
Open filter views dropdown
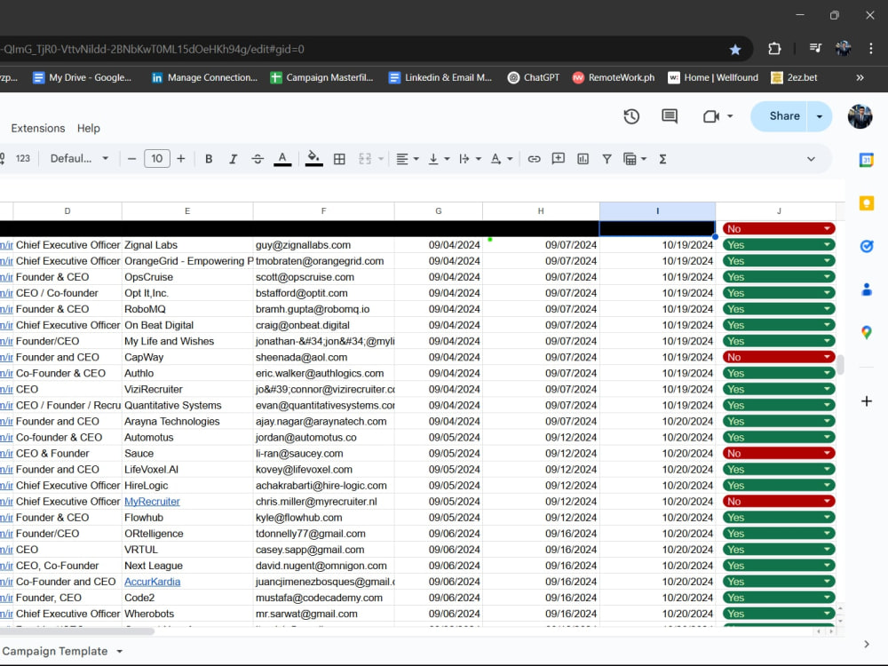(635, 159)
